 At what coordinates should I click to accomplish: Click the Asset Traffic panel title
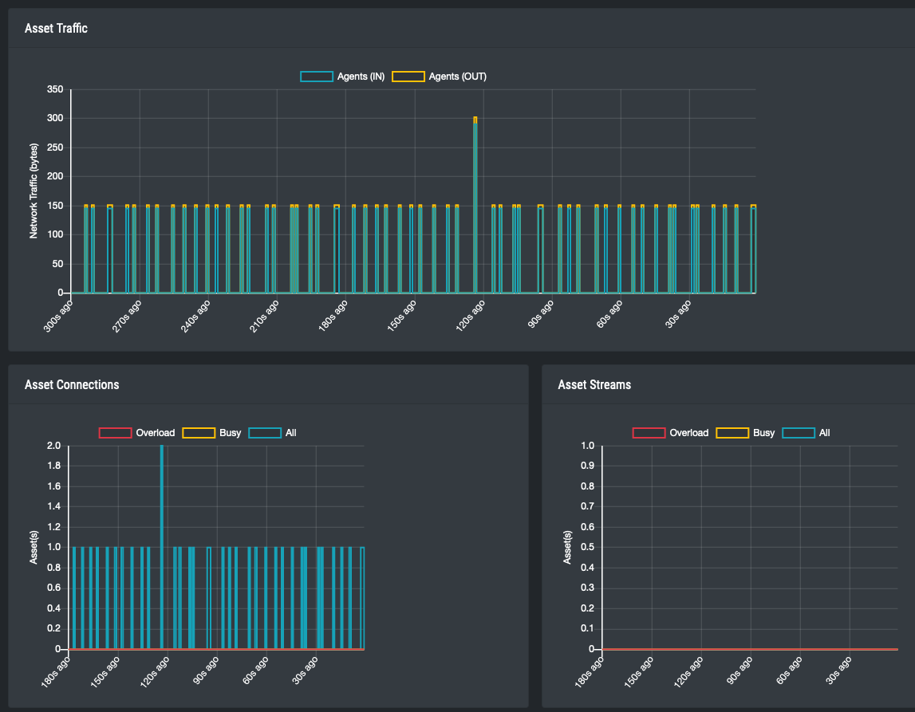coord(56,29)
